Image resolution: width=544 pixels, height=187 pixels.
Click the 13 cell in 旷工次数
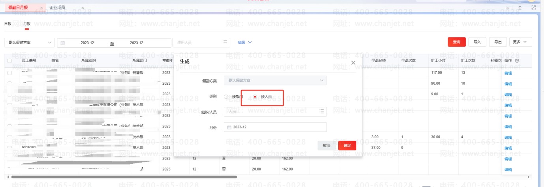tap(463, 73)
